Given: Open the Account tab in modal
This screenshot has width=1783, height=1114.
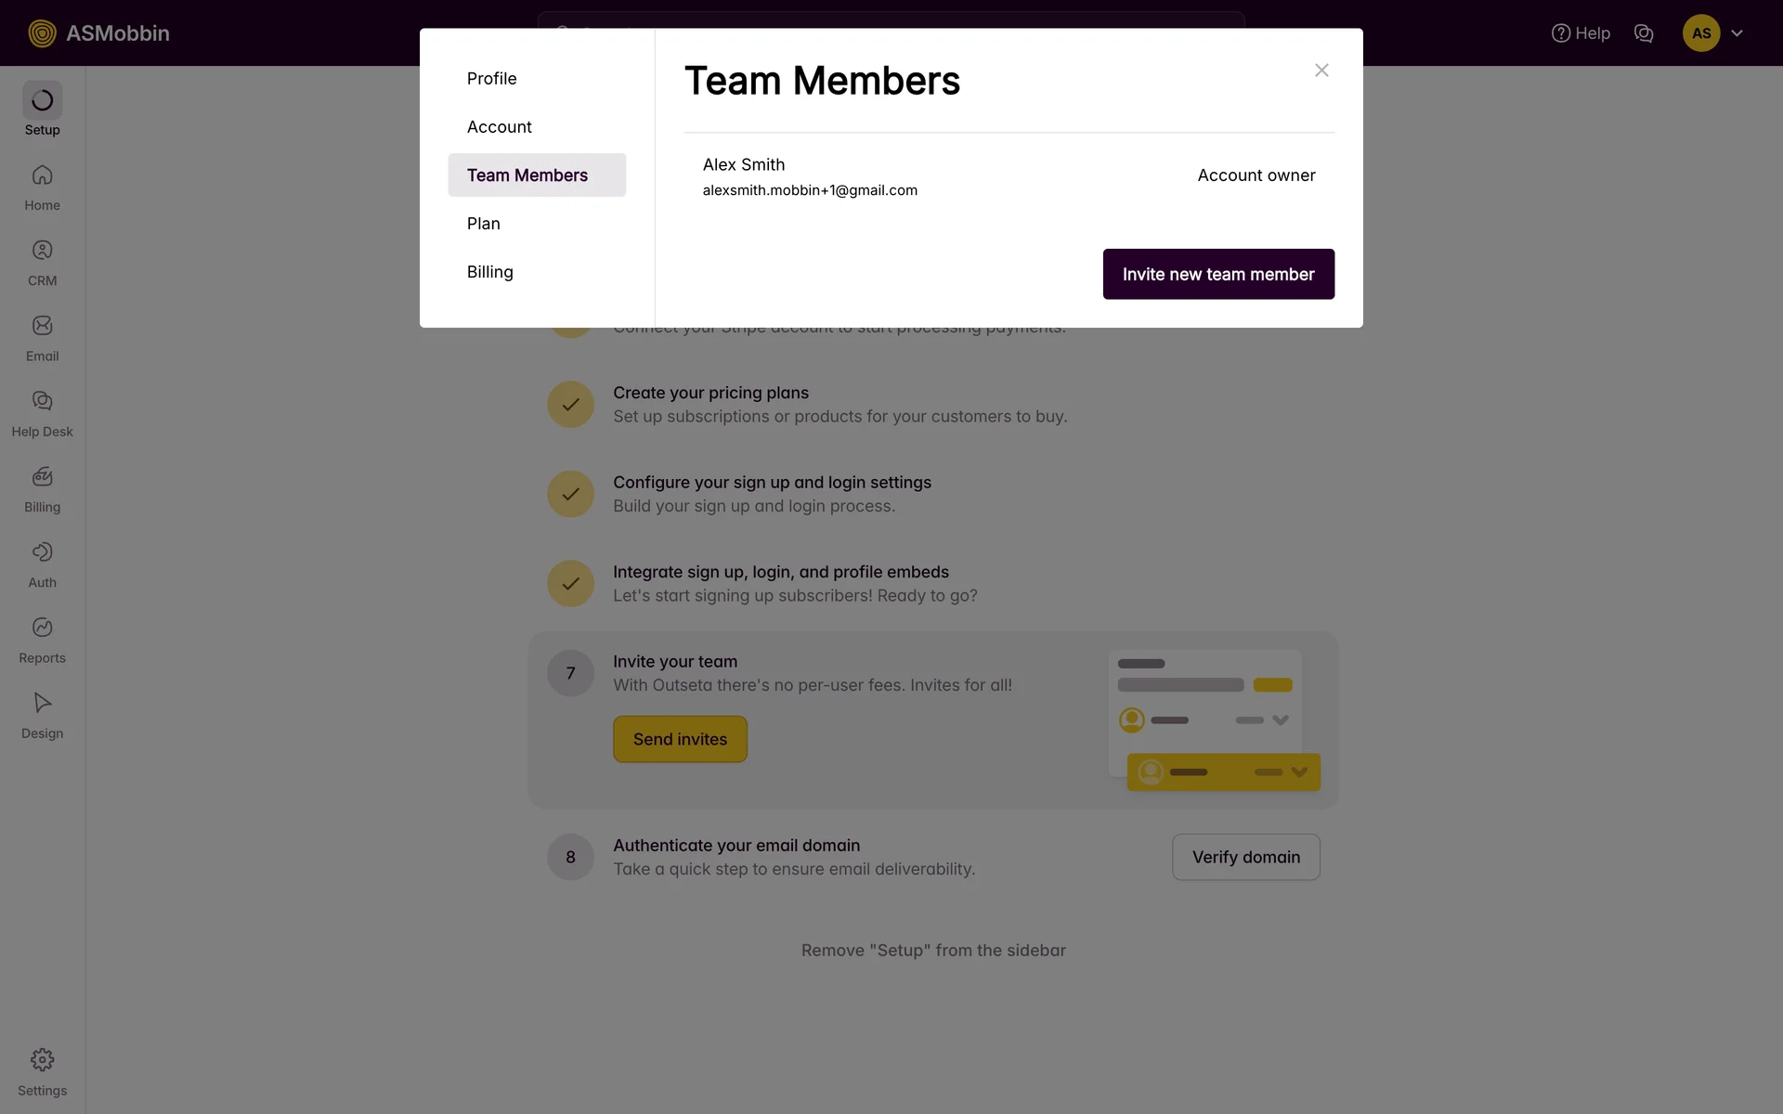Looking at the screenshot, I should tap(499, 127).
